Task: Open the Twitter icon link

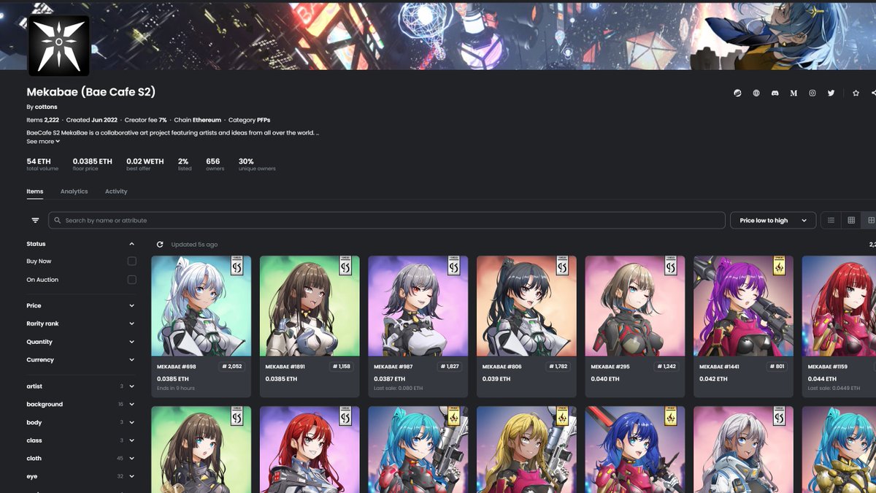Action: pyautogui.click(x=831, y=93)
